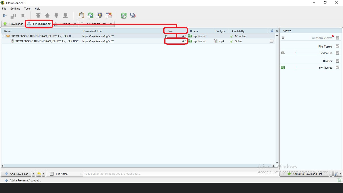
Task: Sort by the Name column header
Action: coord(41,31)
